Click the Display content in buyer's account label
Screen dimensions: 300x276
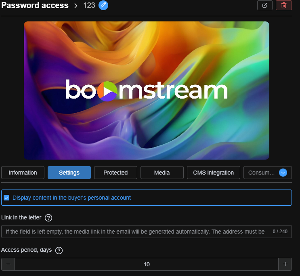pyautogui.click(x=71, y=198)
